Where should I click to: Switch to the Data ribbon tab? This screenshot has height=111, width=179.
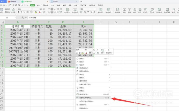[x=58, y=5]
